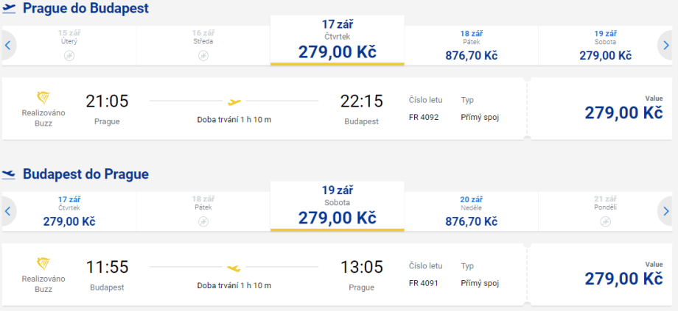Click no-flight icon under 21 zář Pondělí
Image resolution: width=678 pixels, height=311 pixels.
[606, 221]
